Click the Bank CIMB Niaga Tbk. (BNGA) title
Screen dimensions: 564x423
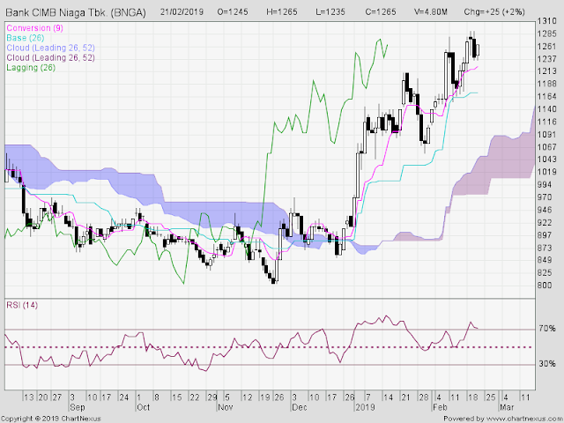(x=76, y=12)
